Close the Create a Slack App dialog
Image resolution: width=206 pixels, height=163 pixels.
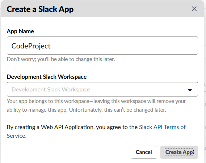click(194, 9)
